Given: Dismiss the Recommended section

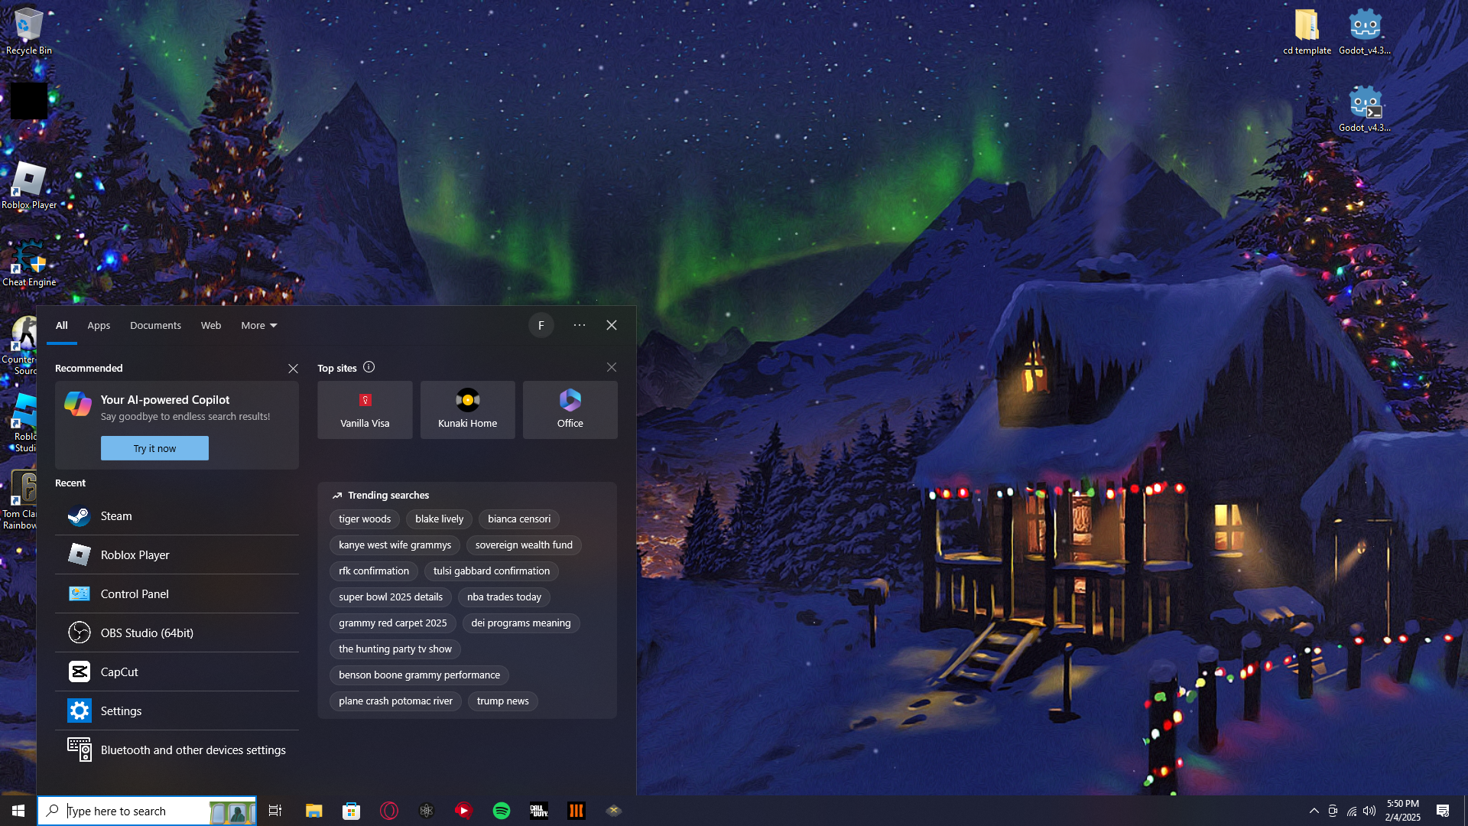Looking at the screenshot, I should tap(293, 369).
